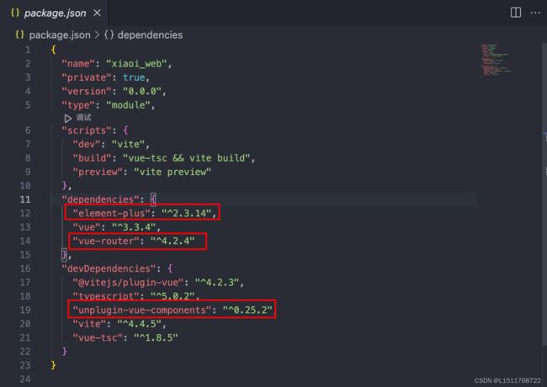Click dependencies in the breadcrumb
This screenshot has width=547, height=387.
click(x=150, y=34)
